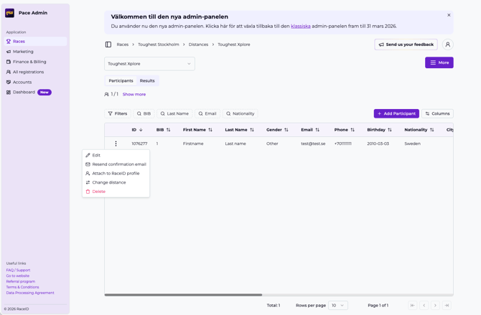Go to Marketing in the sidebar
481x315 pixels.
(23, 52)
